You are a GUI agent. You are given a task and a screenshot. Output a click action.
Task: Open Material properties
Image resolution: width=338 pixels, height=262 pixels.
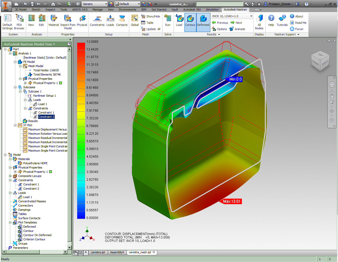(54, 21)
